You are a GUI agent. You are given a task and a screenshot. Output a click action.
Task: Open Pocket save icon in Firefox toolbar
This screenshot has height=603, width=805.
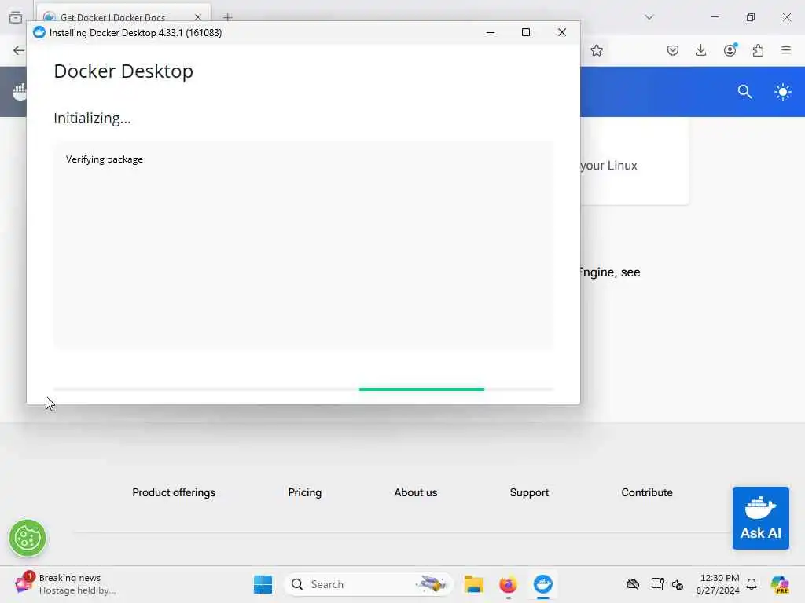click(673, 50)
